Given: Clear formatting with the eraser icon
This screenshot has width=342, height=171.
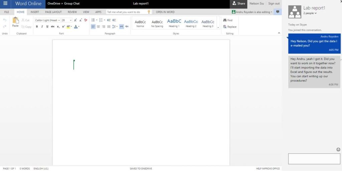Looking at the screenshot, I should pyautogui.click(x=86, y=20).
